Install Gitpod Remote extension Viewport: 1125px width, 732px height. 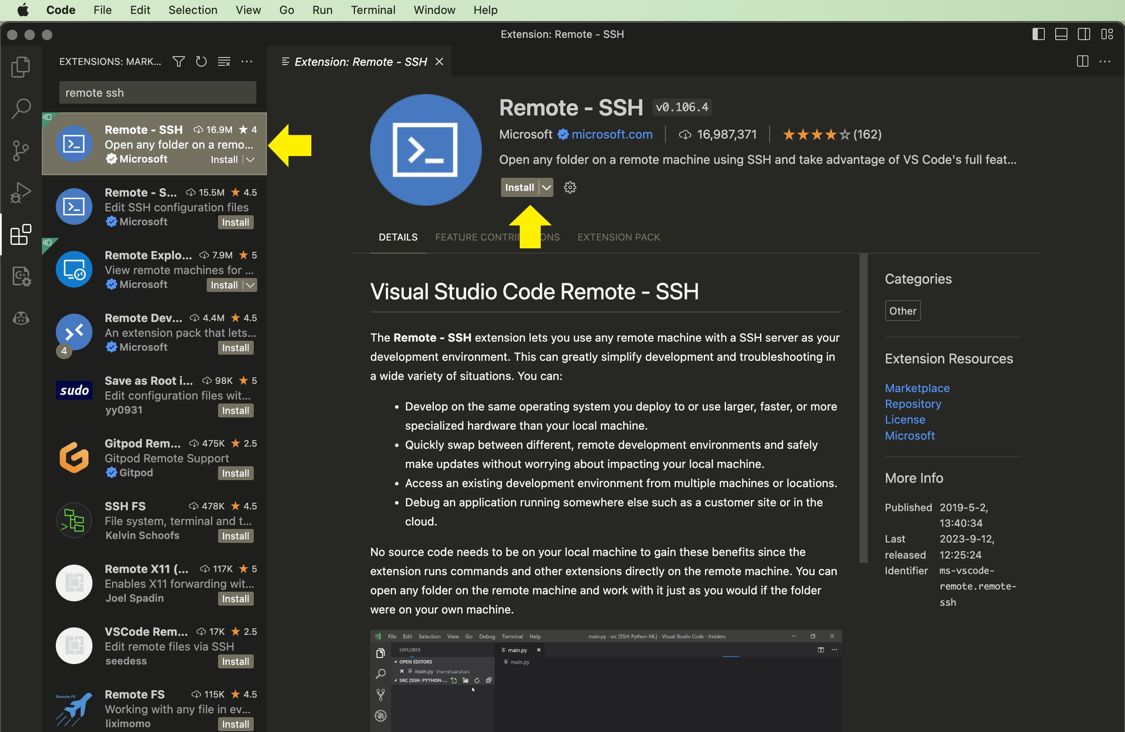[235, 473]
